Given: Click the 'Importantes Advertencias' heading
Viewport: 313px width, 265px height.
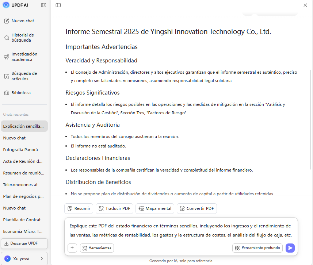Looking at the screenshot, I should click(x=102, y=47).
